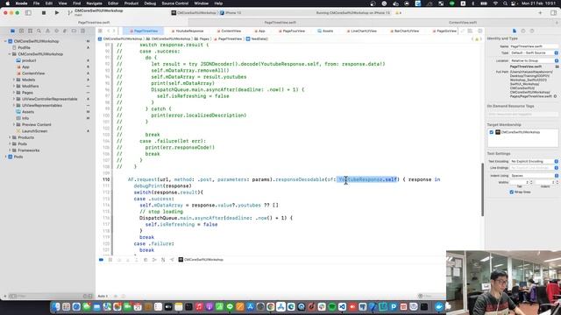Viewport: 561px width, 315px height.
Task: Open the Report navigator icon
Action: tap(82, 31)
